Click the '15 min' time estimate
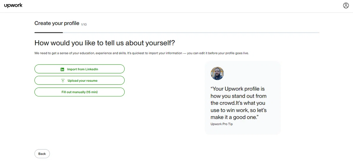Image resolution: width=353 pixels, height=162 pixels. 92,92
